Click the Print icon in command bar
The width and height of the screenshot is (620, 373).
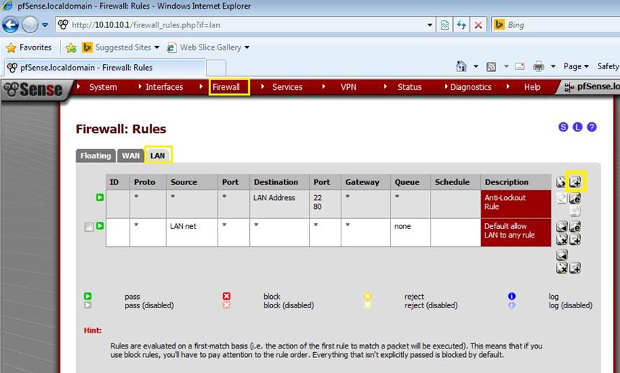coord(539,66)
